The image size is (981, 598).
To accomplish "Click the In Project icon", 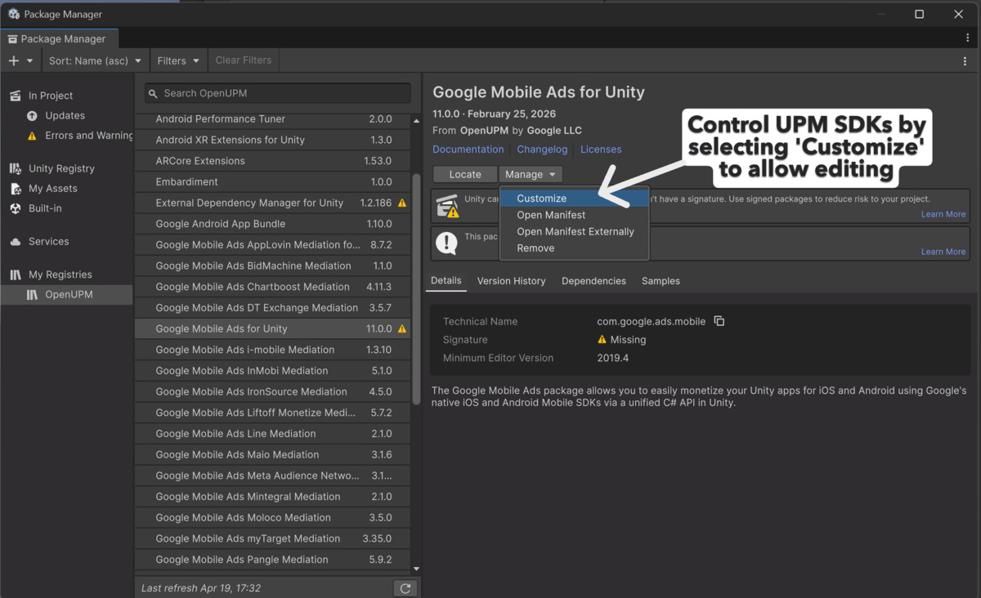I will [x=16, y=96].
